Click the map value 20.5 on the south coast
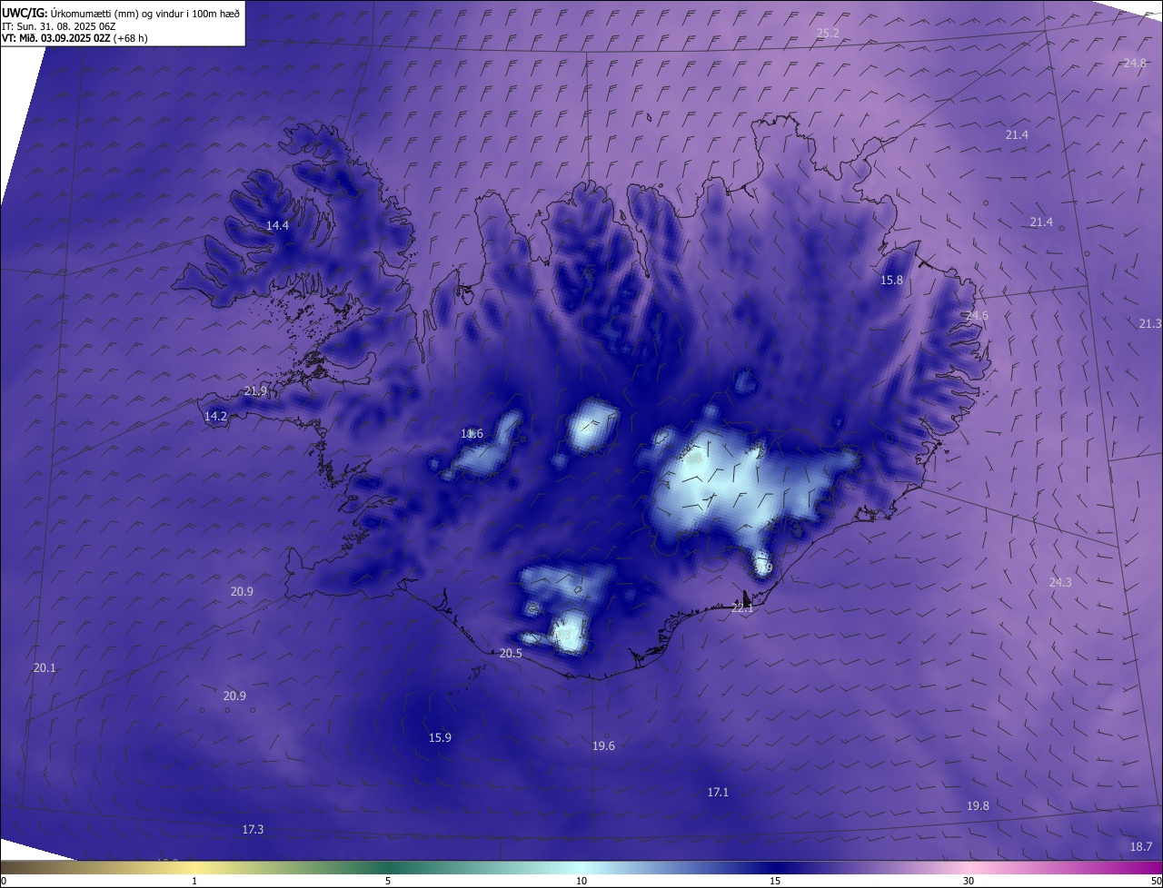Viewport: 1163px width, 888px height. pyautogui.click(x=511, y=653)
